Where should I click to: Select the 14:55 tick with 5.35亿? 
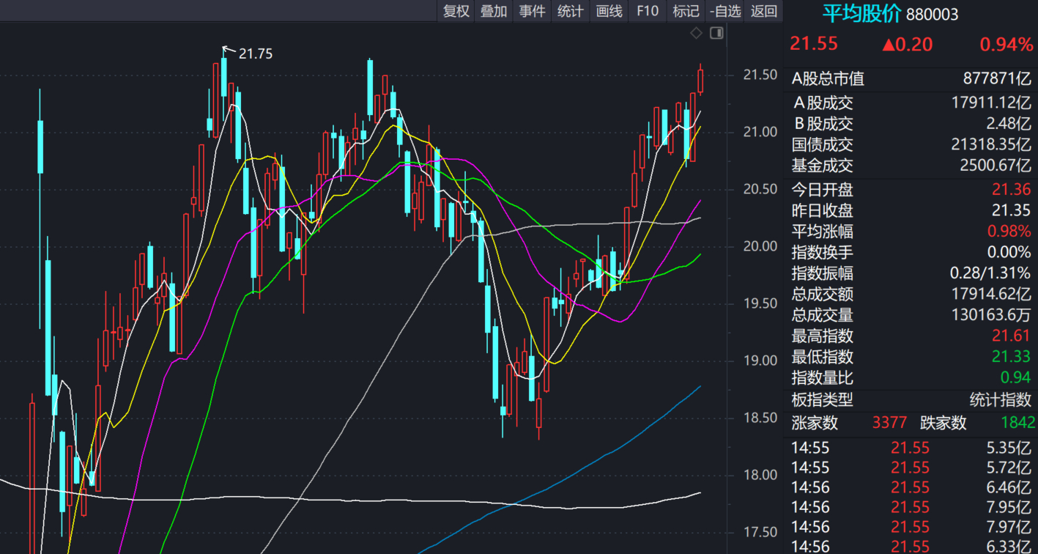tap(911, 448)
